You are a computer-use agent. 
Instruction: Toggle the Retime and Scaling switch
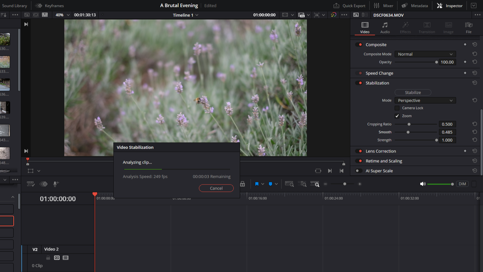coord(359,161)
